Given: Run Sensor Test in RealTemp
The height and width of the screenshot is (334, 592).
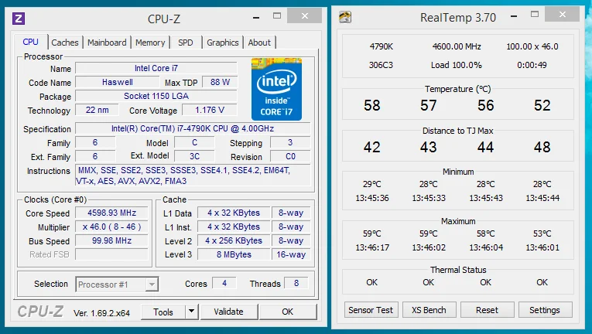Looking at the screenshot, I should coord(371,310).
